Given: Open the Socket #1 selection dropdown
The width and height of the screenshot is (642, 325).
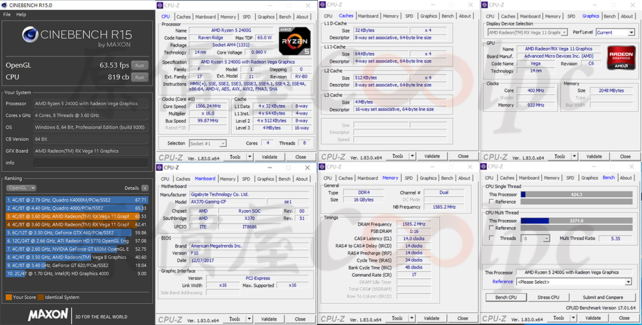Looking at the screenshot, I should coord(207,143).
